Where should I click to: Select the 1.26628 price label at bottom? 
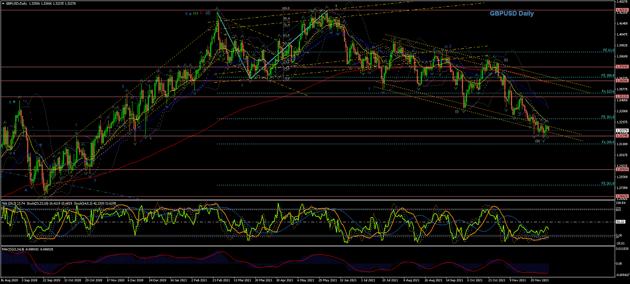point(621,196)
